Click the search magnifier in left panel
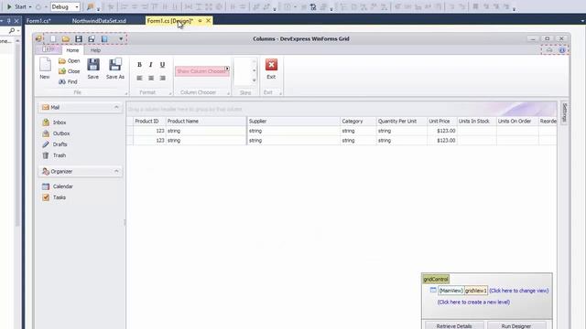The height and width of the screenshot is (329, 586). pyautogui.click(x=12, y=31)
